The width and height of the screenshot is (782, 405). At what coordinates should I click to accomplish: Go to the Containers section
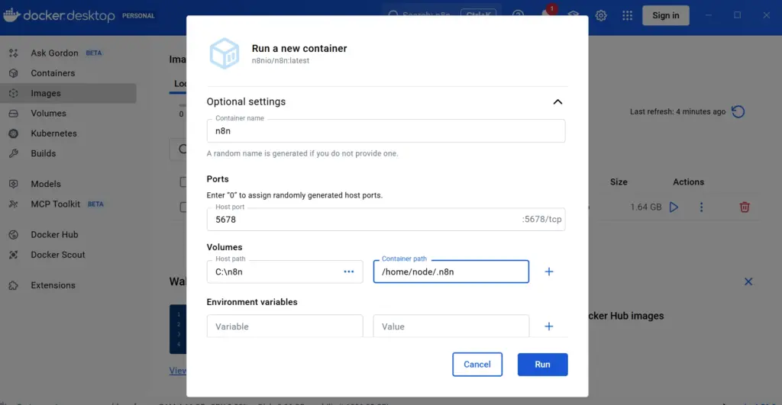tap(53, 73)
